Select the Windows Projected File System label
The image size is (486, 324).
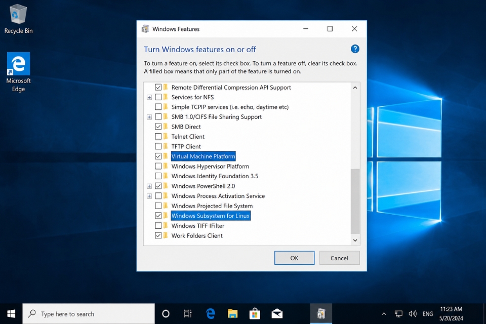pyautogui.click(x=212, y=206)
